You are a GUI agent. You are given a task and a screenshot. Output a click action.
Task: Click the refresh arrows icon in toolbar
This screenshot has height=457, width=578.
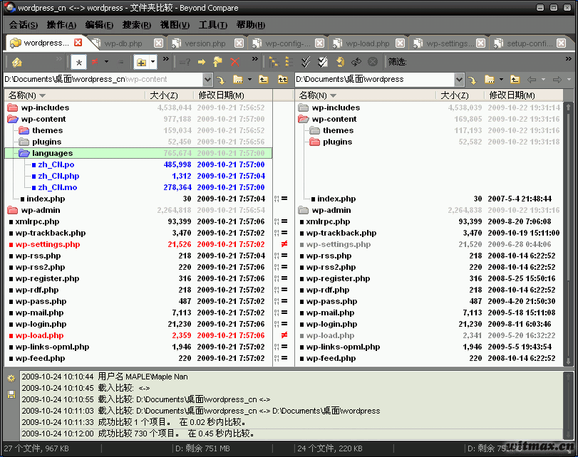[356, 62]
